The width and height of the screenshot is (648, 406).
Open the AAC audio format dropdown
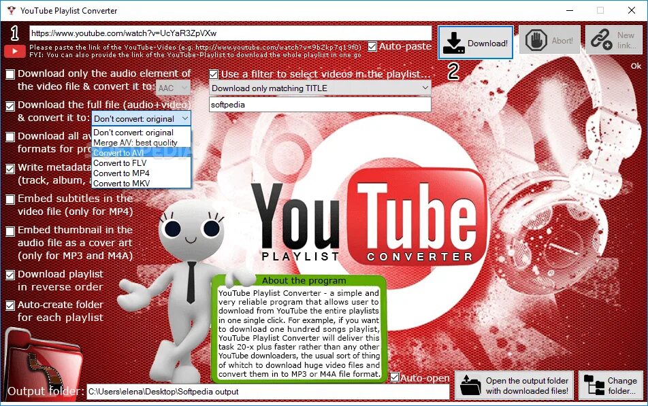pos(173,88)
